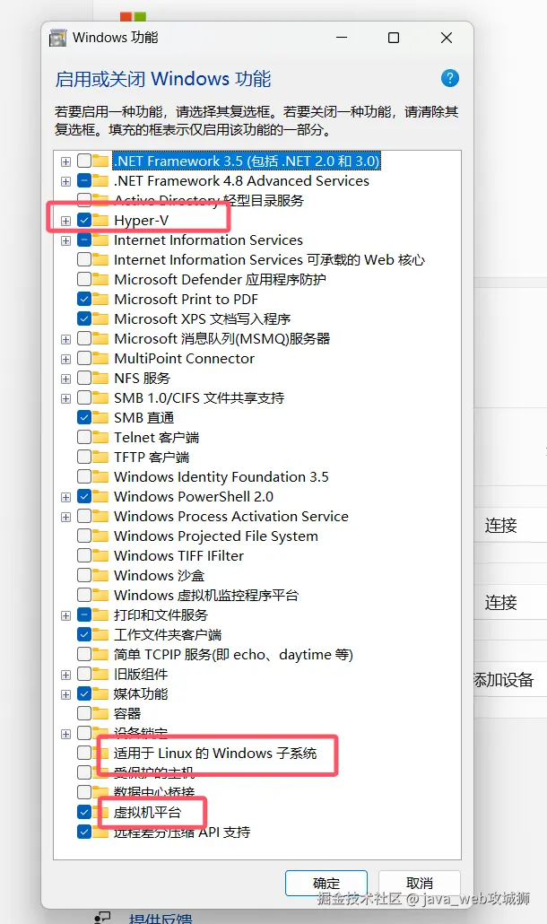Check the NFS 服务 checkbox
Screen dimensions: 547x924
point(84,378)
